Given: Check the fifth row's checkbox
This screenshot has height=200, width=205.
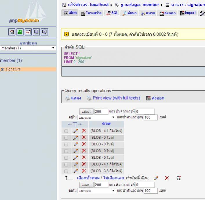Looking at the screenshot, I should coord(66,158).
